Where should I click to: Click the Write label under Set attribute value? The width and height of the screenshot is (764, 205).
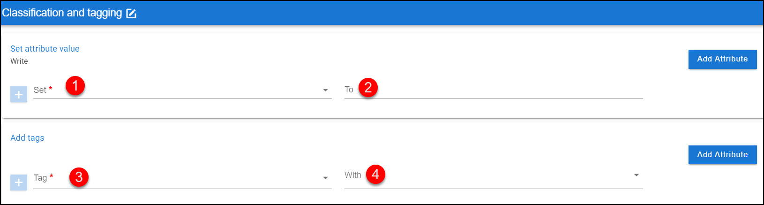[x=19, y=61]
